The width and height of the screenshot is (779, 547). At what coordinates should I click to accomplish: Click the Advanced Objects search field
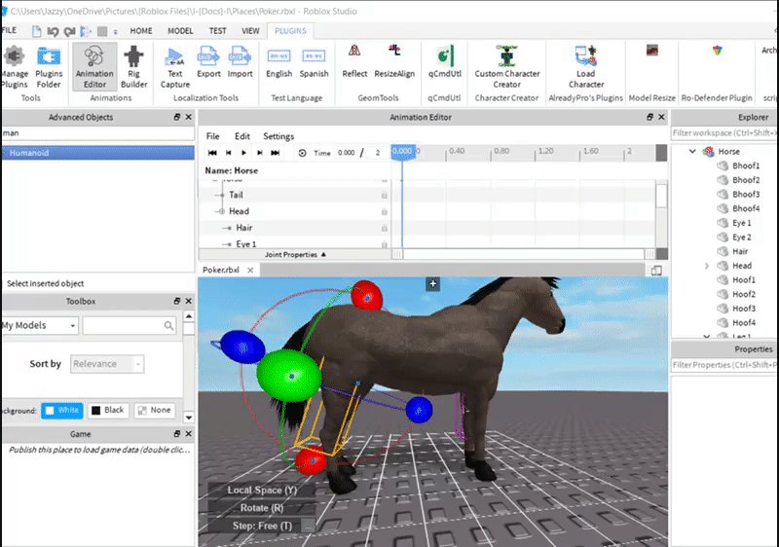tap(98, 133)
